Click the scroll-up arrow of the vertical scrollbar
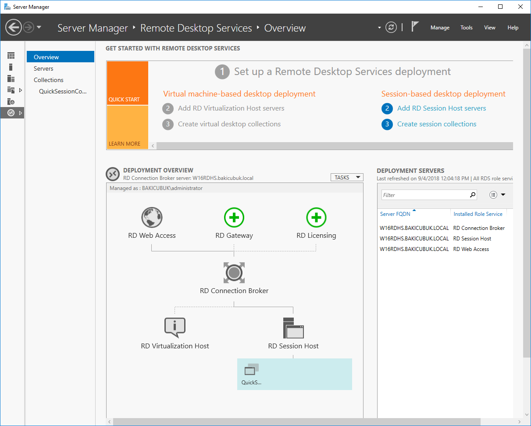The width and height of the screenshot is (531, 426). coord(527,45)
